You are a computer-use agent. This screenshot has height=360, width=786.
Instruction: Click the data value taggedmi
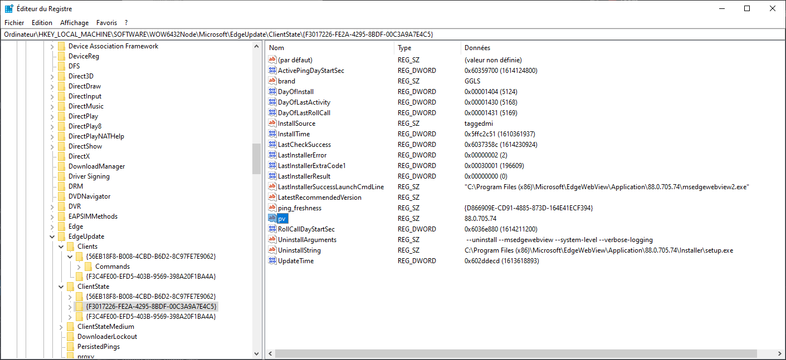(x=479, y=124)
